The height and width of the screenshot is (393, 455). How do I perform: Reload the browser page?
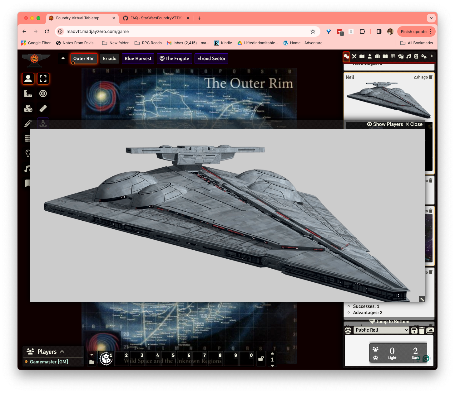click(47, 31)
